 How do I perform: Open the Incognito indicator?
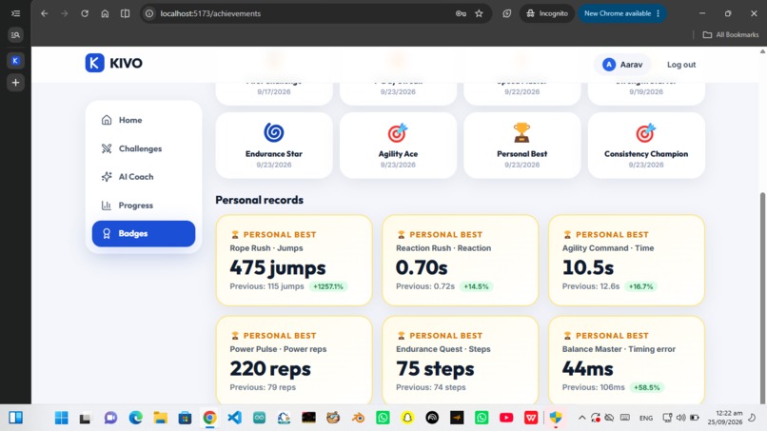point(547,13)
